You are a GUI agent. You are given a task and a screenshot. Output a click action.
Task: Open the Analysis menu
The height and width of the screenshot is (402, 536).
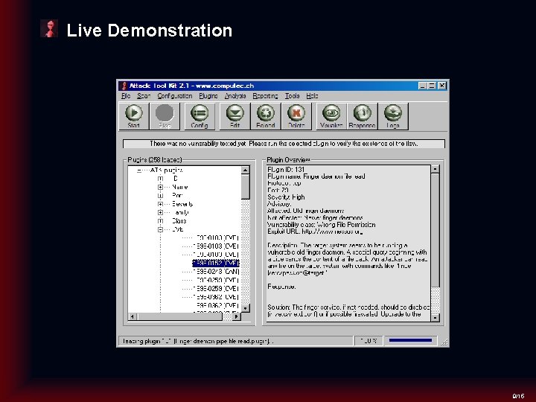click(235, 96)
